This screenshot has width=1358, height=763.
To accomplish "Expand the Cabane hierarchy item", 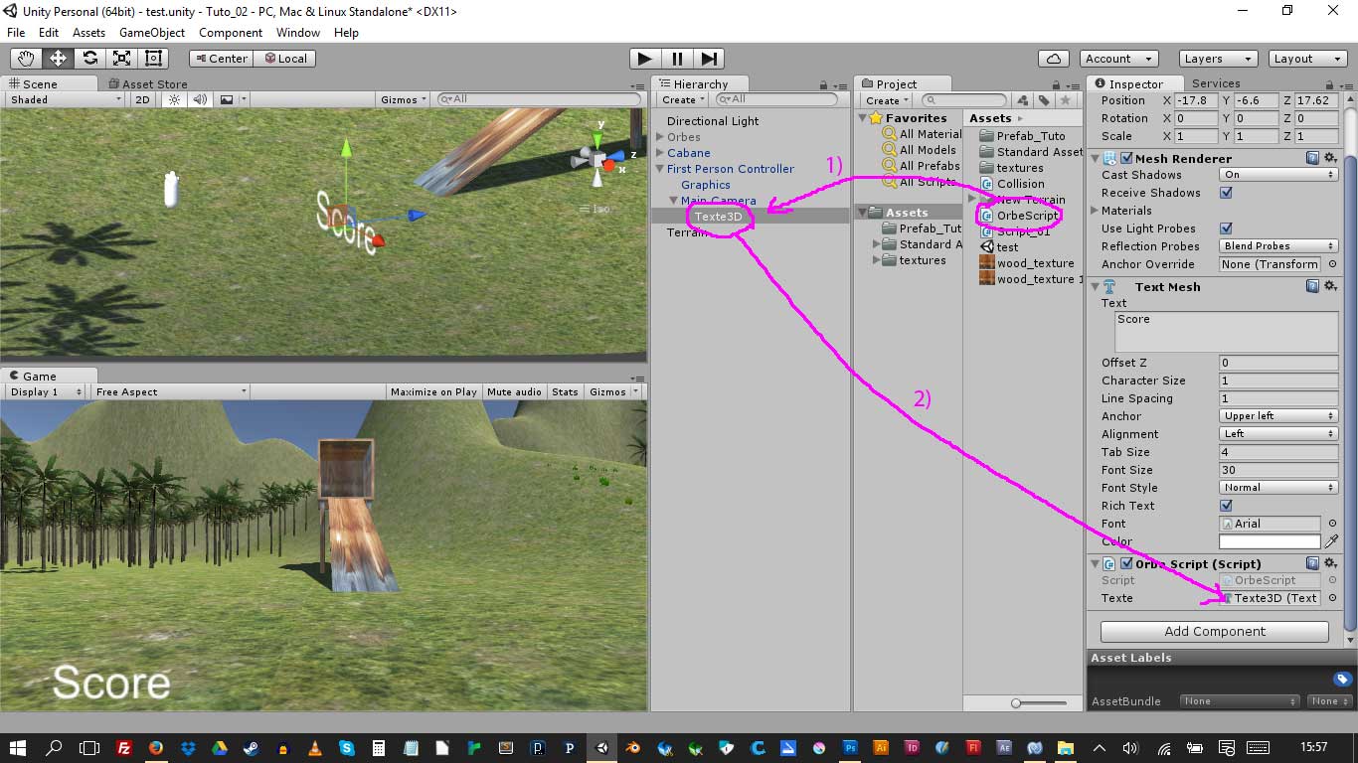I will click(660, 153).
